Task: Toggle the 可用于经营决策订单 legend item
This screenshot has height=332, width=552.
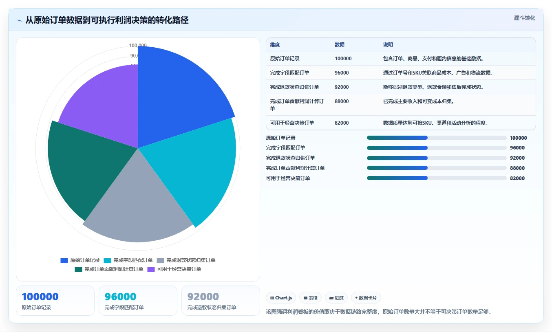Action: [x=174, y=269]
